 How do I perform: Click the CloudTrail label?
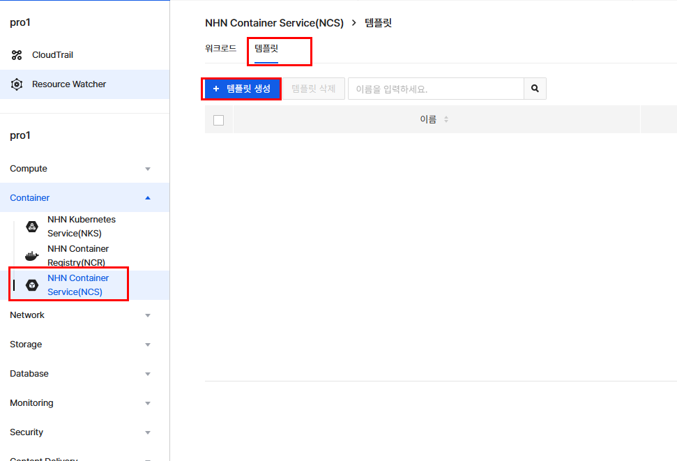coord(53,55)
